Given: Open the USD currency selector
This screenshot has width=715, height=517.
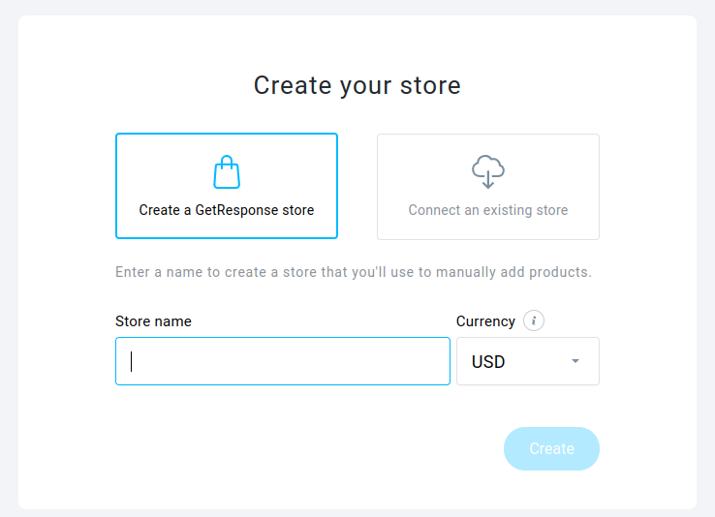Looking at the screenshot, I should (x=528, y=361).
